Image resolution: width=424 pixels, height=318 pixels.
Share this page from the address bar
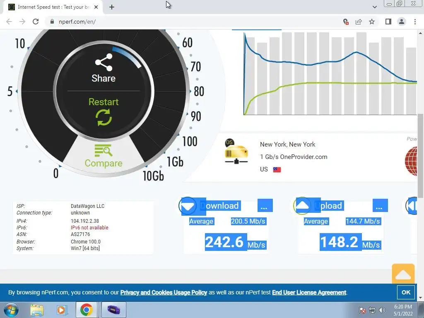[x=359, y=22]
